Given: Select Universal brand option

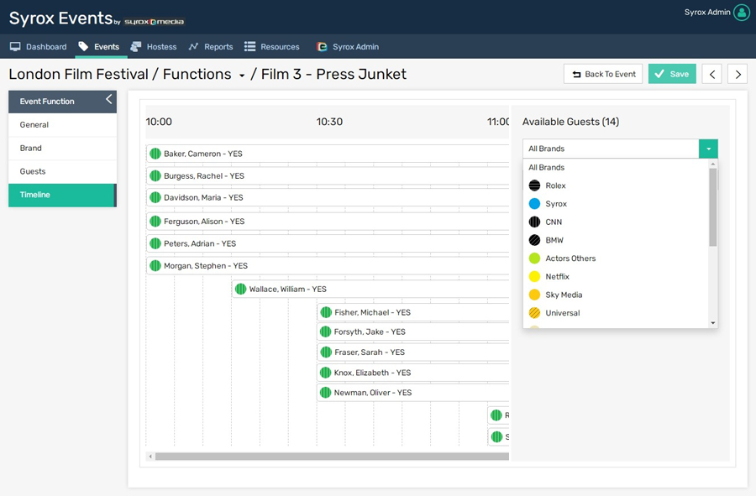Looking at the screenshot, I should pos(617,313).
